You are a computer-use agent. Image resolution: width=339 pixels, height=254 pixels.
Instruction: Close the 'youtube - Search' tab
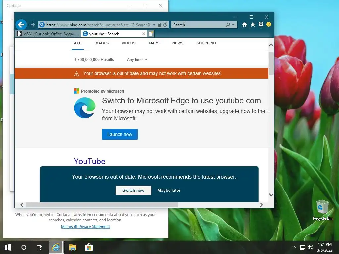tap(144, 34)
